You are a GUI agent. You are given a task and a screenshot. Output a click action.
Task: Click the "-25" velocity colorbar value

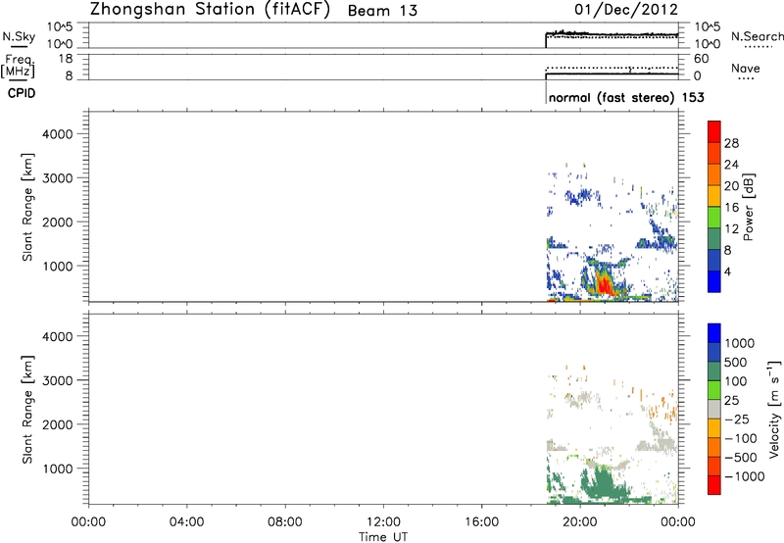737,420
